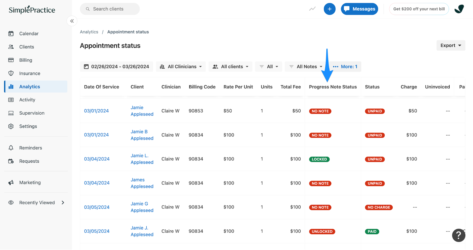Open the date range 02/26/2024 - 03/26/2024 picker
Image resolution: width=473 pixels, height=250 pixels.
(x=116, y=67)
